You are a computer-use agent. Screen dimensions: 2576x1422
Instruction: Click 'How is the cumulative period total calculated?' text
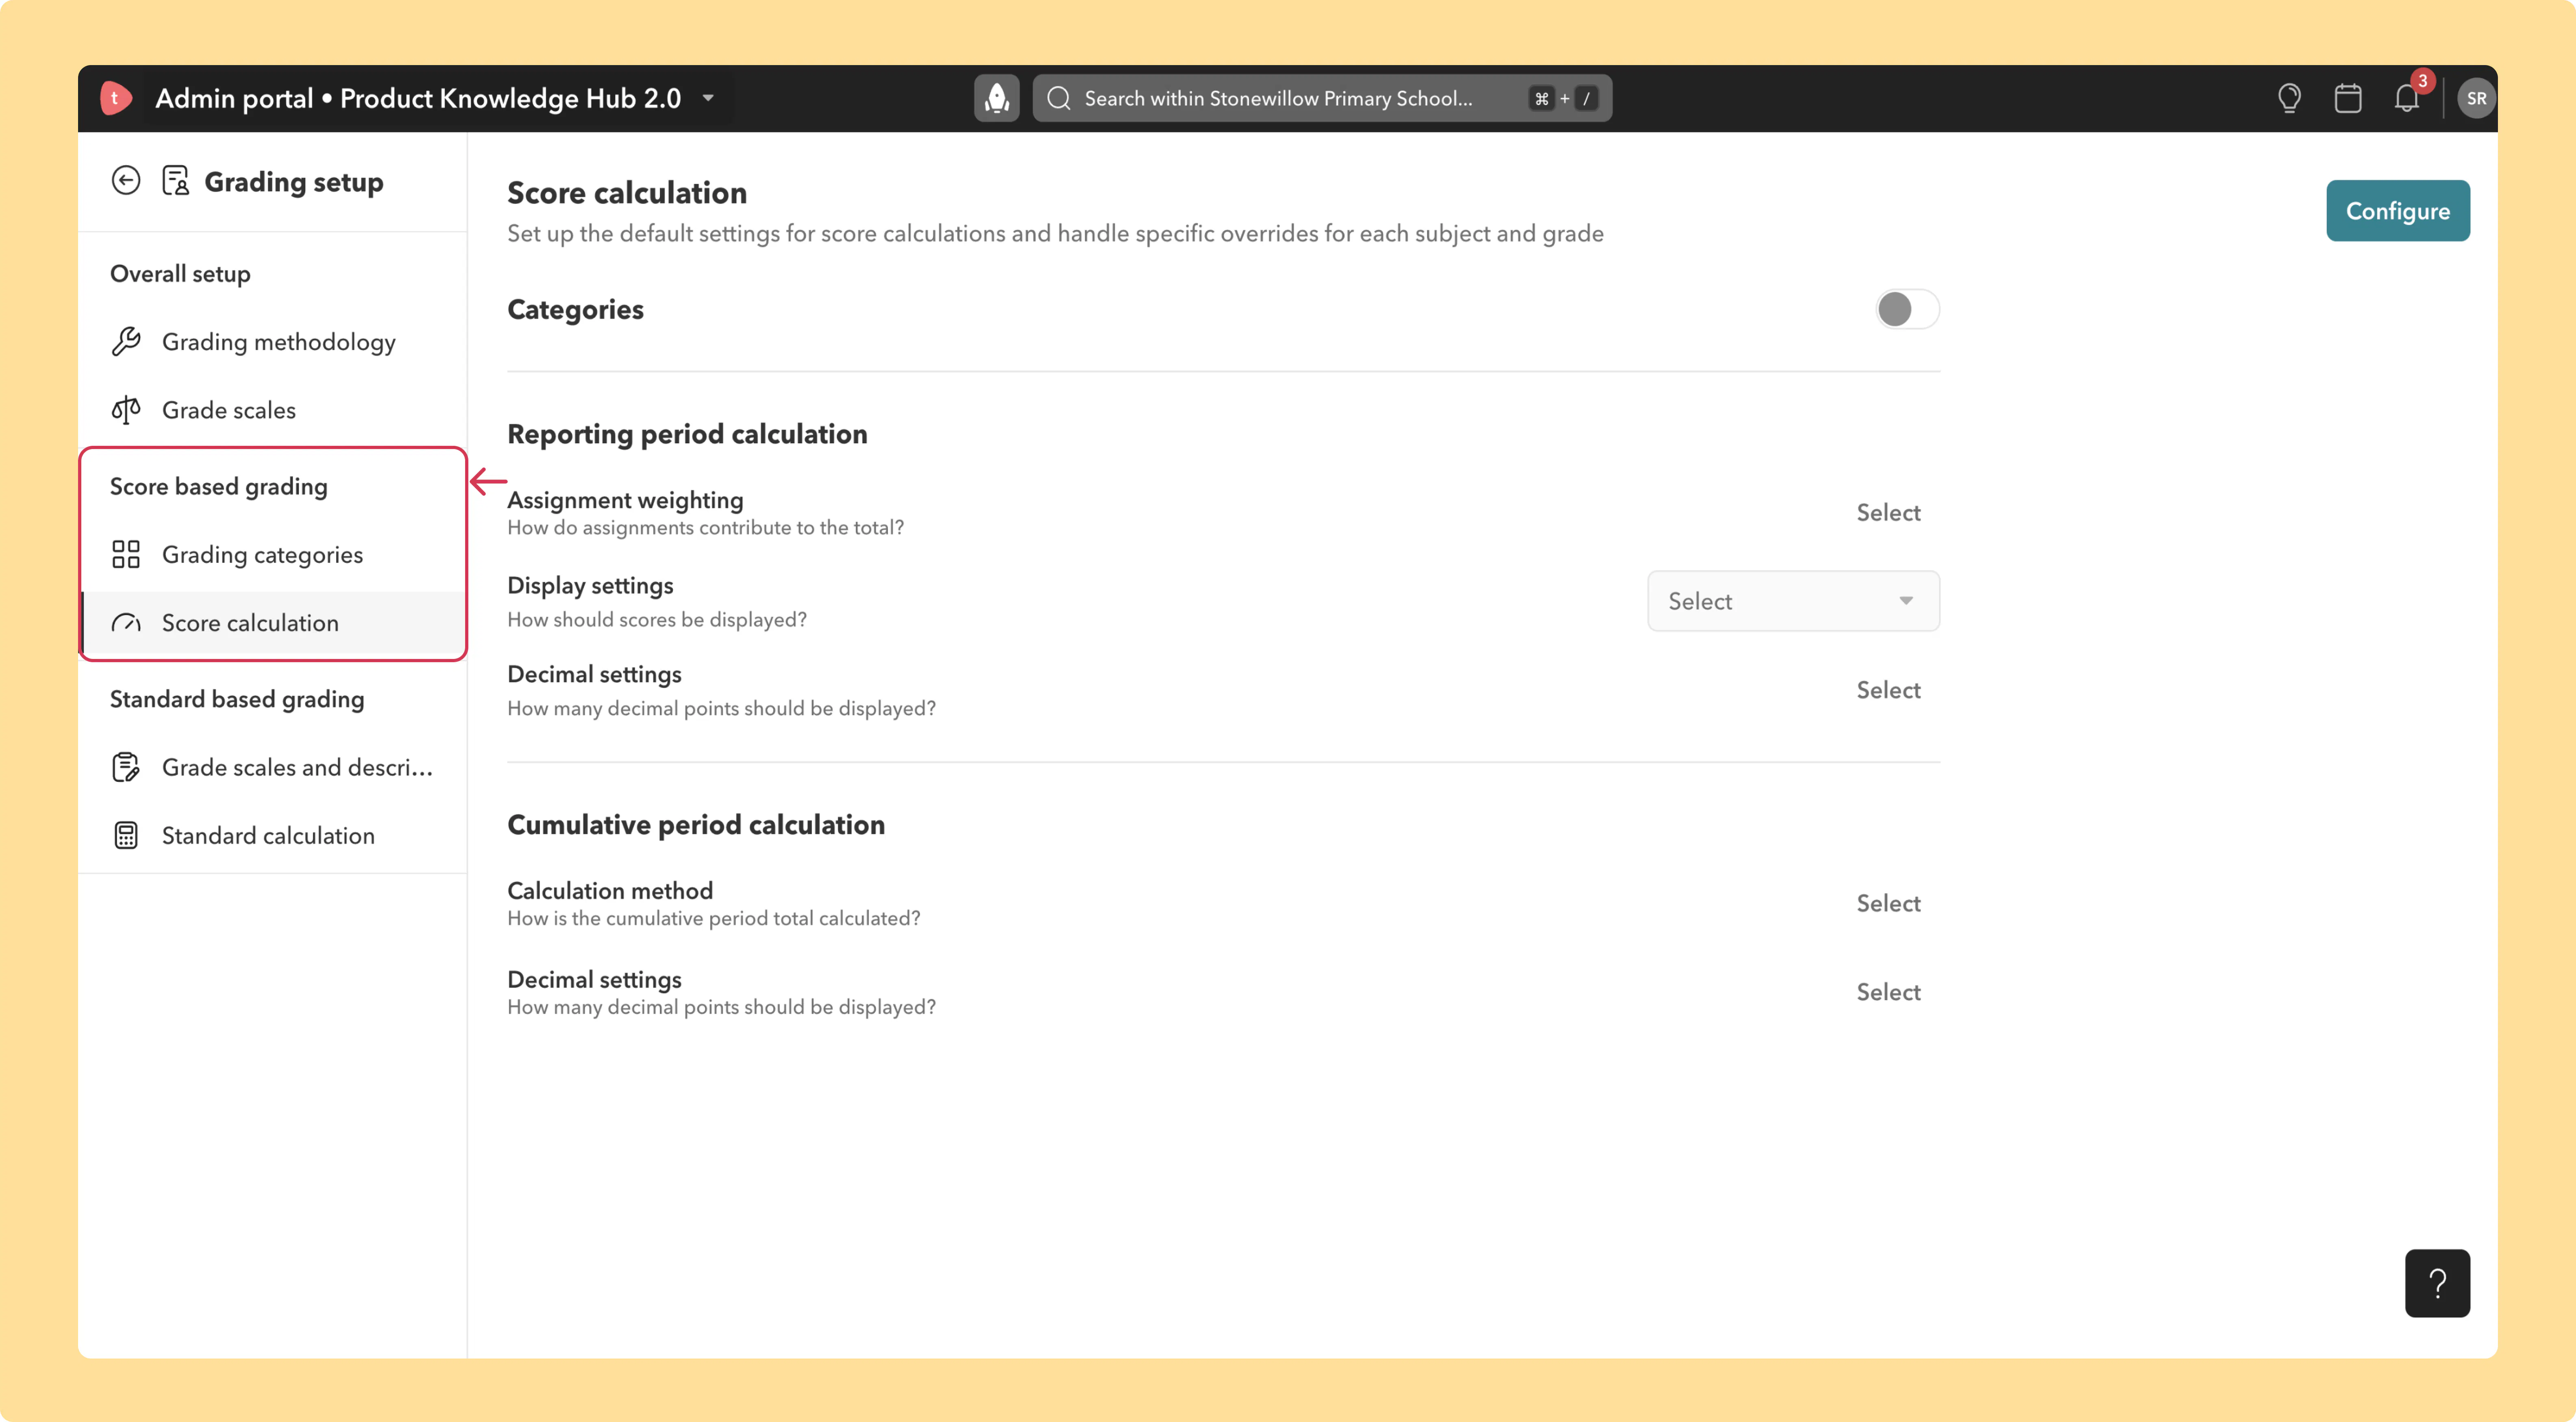(714, 918)
